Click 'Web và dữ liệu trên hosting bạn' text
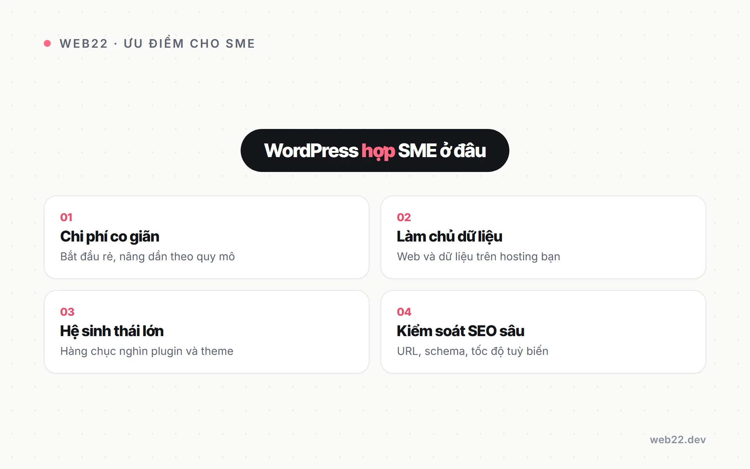The width and height of the screenshot is (750, 469). pos(479,256)
